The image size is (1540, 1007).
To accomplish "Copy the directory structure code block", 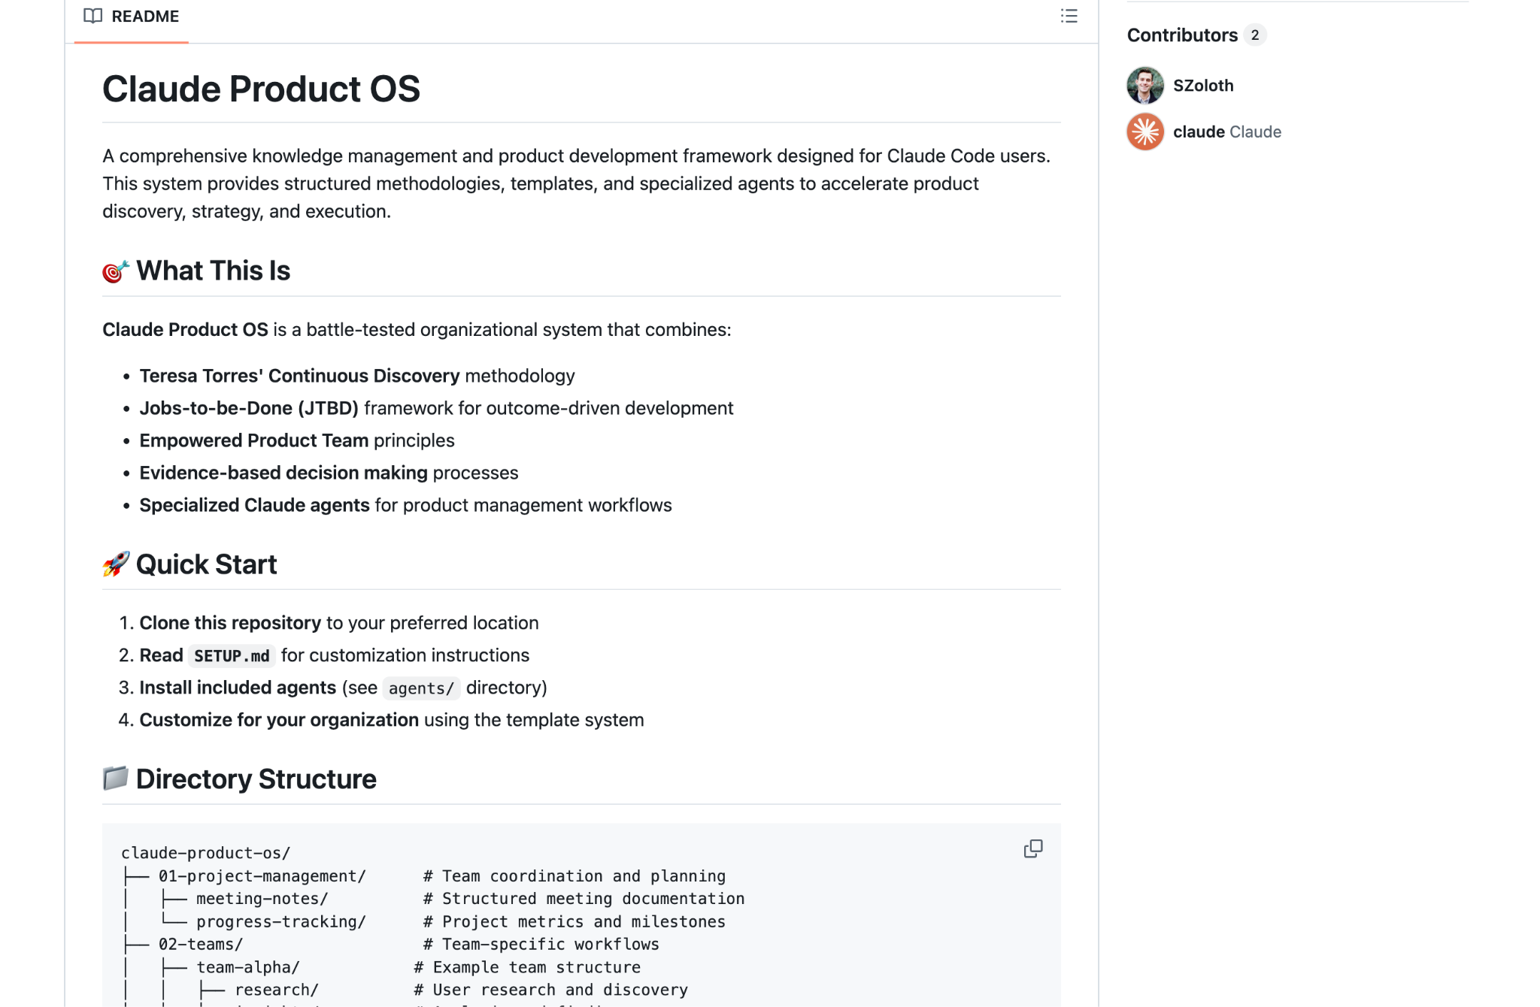I will click(1033, 848).
